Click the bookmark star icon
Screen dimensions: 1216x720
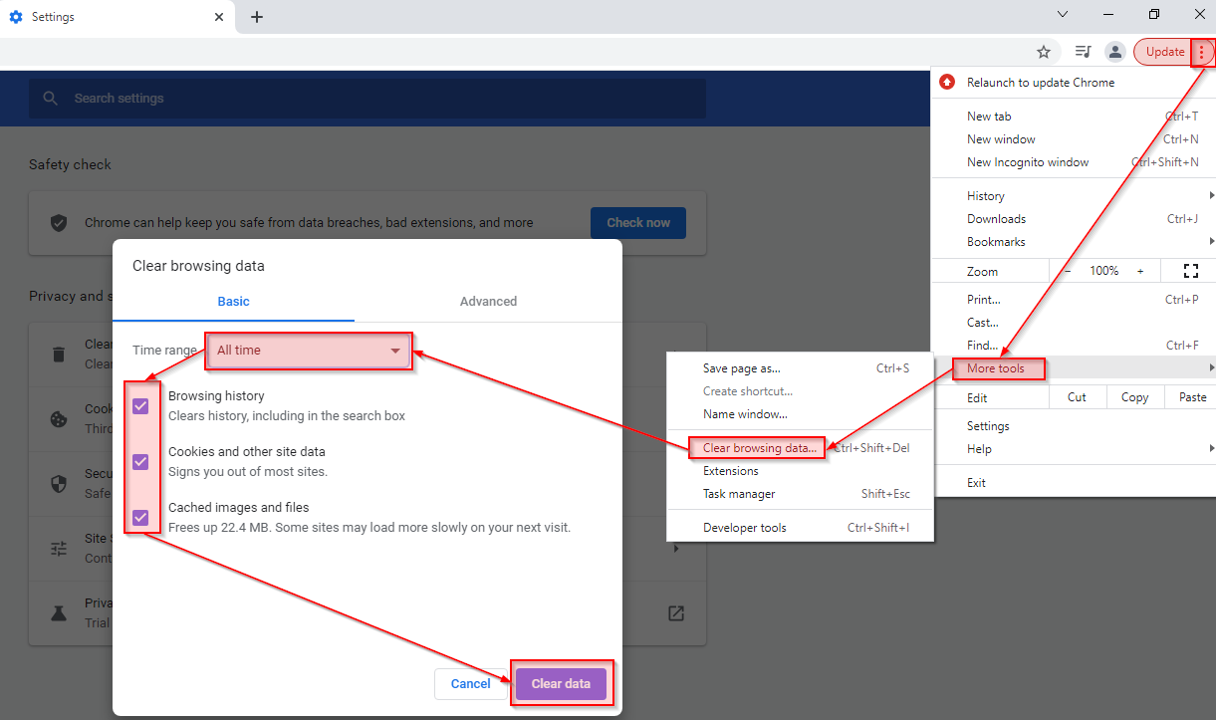click(1044, 52)
